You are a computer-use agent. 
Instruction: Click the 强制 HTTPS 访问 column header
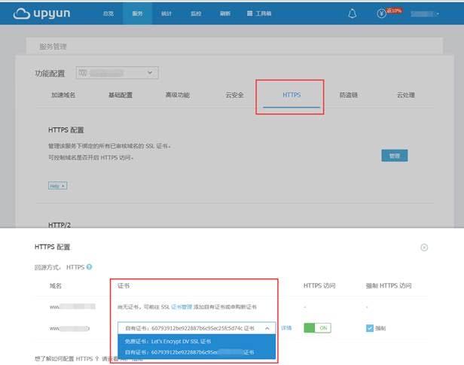pos(389,286)
